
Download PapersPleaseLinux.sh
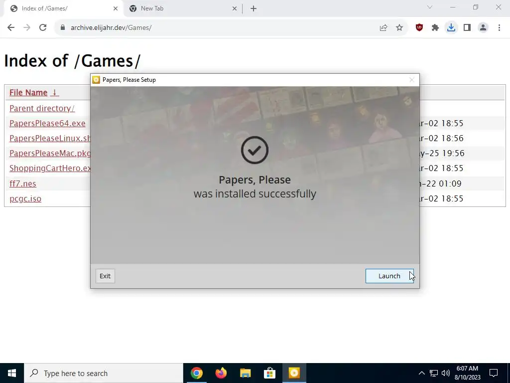pyautogui.click(x=50, y=139)
